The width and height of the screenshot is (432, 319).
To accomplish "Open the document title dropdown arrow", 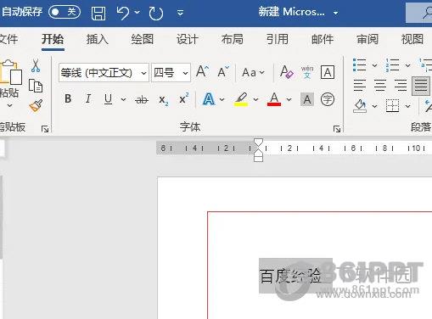I will point(335,13).
